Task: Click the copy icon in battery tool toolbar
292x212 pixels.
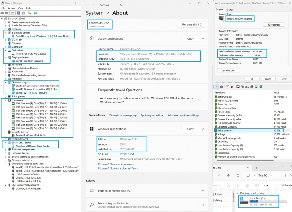Action: (x=247, y=87)
